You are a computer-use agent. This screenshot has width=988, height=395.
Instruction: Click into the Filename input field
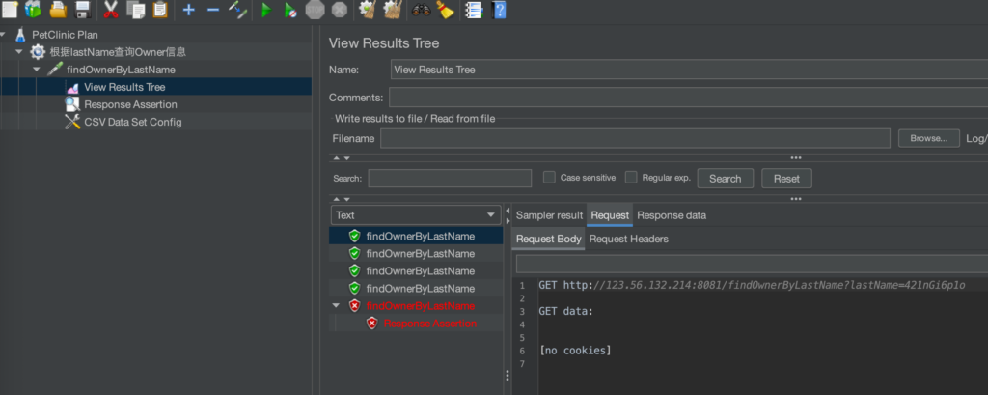(635, 138)
